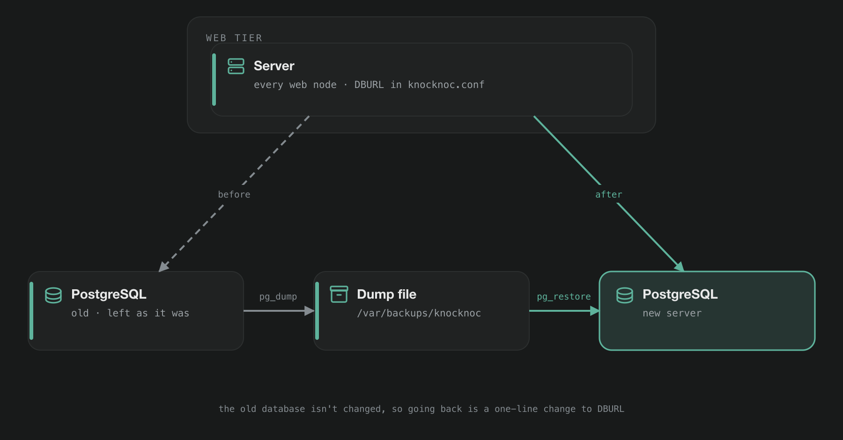
Task: Select the Server node title
Action: [x=274, y=66]
